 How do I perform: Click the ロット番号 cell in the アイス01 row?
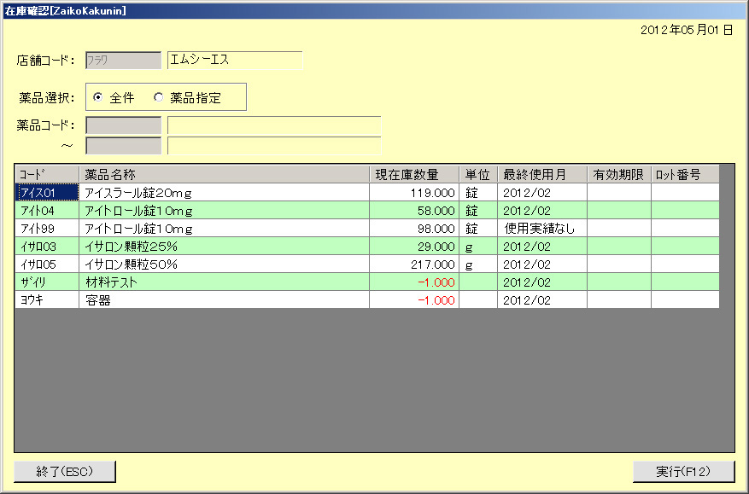coord(685,192)
